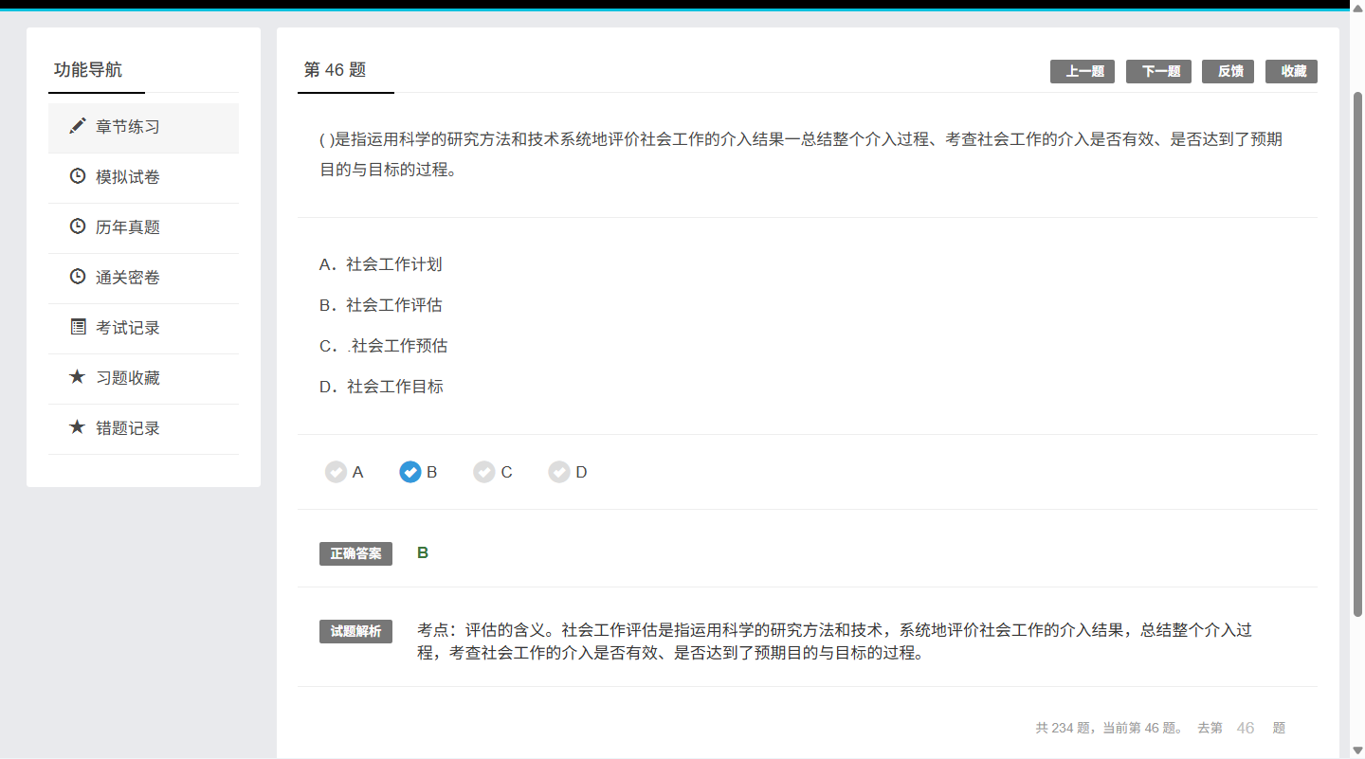
Task: Click the star icon beside 错题记录
Action: click(x=78, y=427)
